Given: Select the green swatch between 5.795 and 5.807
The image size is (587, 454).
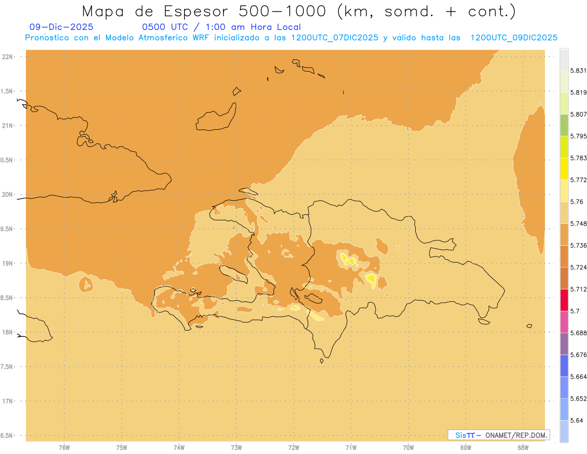Looking at the screenshot, I should coord(564,125).
